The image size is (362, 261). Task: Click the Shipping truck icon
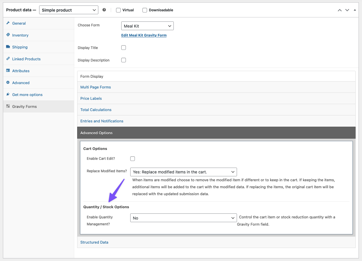pos(8,47)
